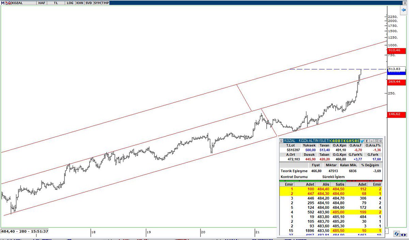The height and width of the screenshot is (240, 409).
Task: Click the yellow G letter in depth title bar
Action: pos(347,141)
